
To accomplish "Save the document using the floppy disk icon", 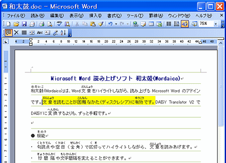I will coord(24,24).
